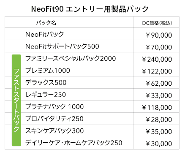Click the ¥33,000 price
185x155 pixels.
pyautogui.click(x=159, y=95)
